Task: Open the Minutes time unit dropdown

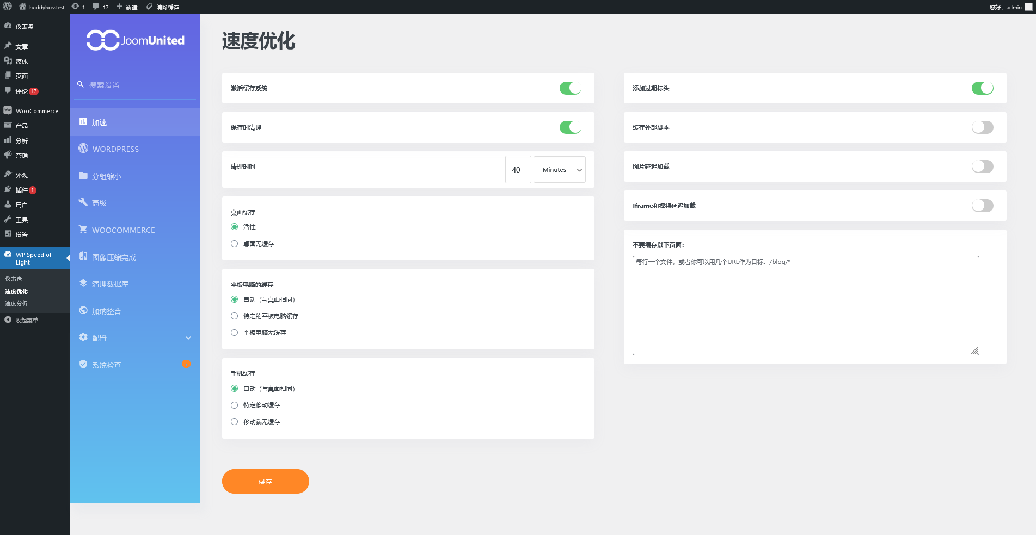Action: [x=559, y=170]
